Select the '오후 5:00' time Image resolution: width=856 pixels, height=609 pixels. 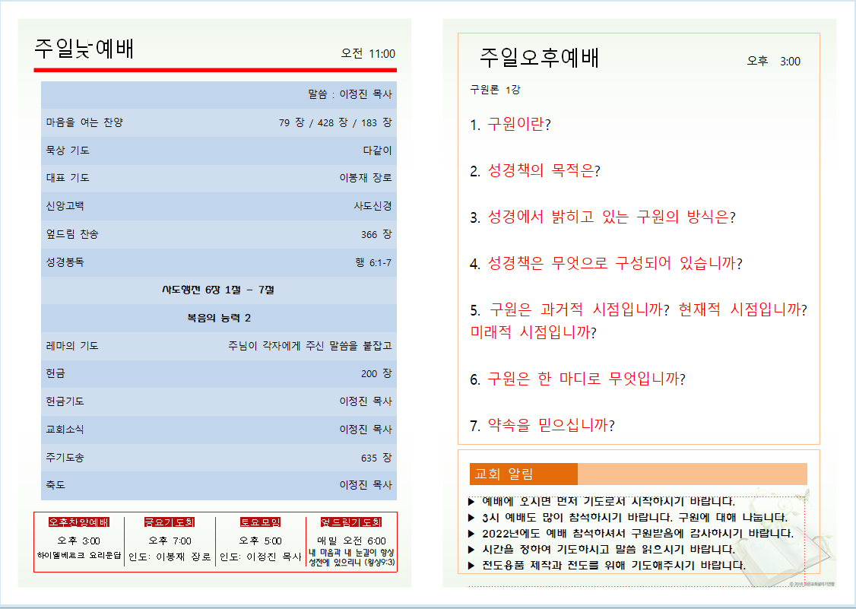coord(261,541)
